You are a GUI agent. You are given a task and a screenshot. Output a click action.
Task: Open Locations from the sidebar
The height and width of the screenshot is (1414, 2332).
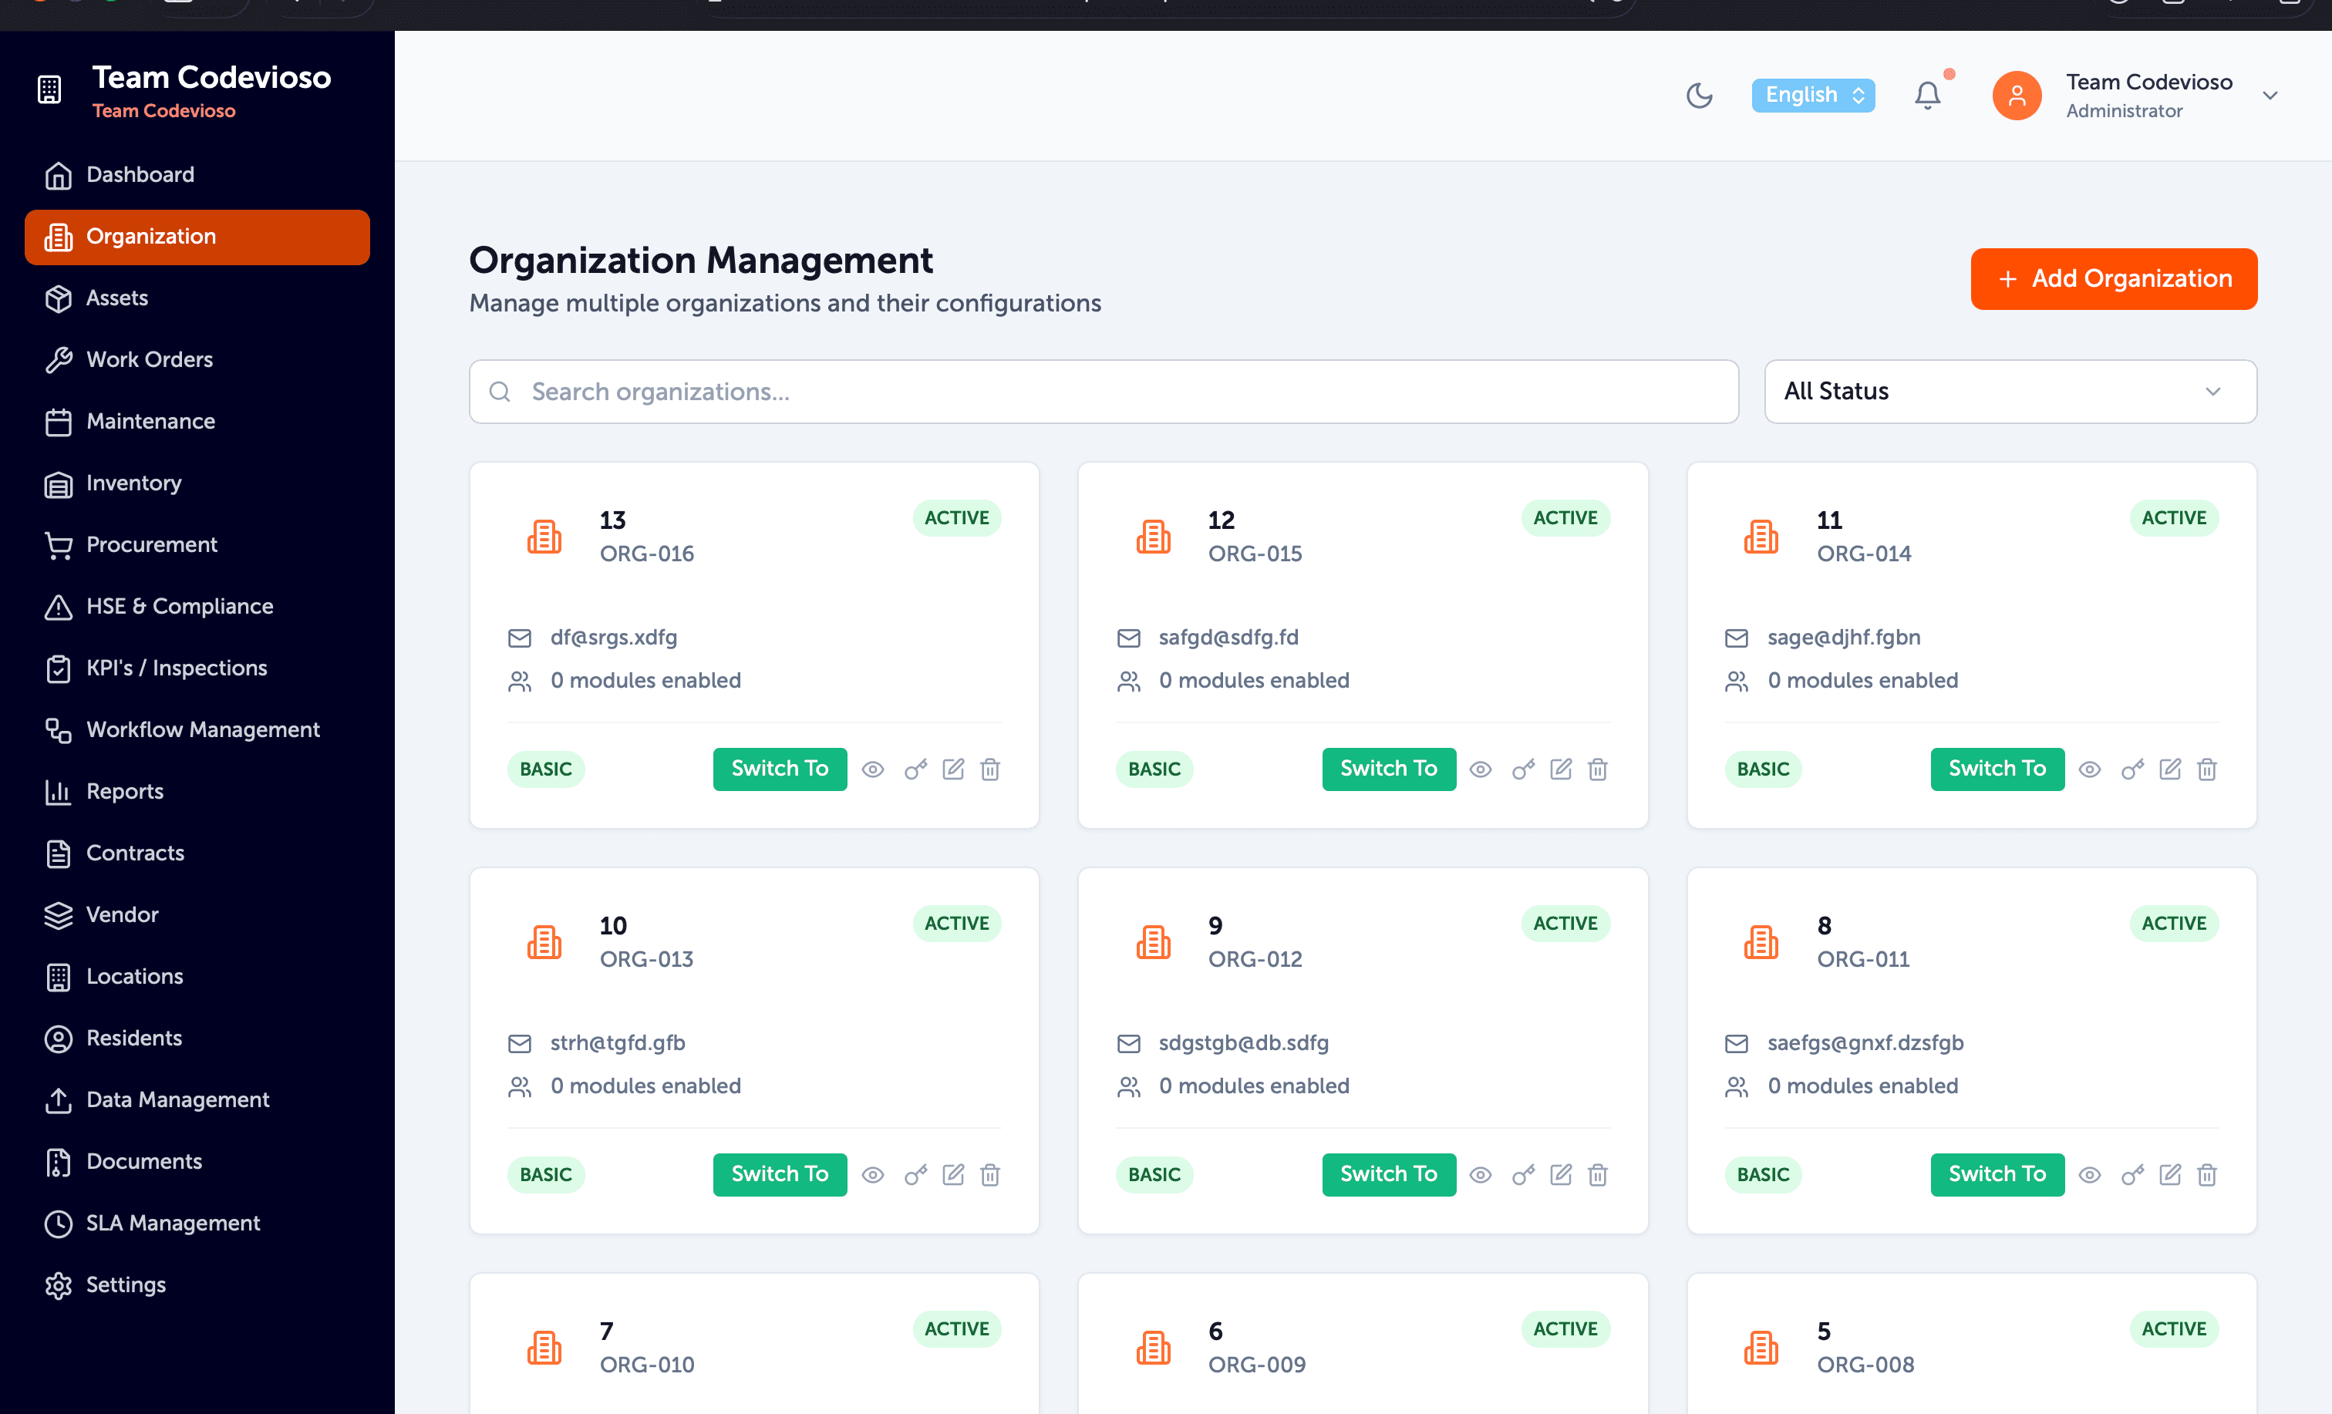click(x=197, y=977)
